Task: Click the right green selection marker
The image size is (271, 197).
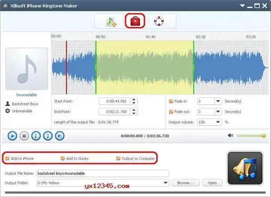Action: pyautogui.click(x=194, y=68)
